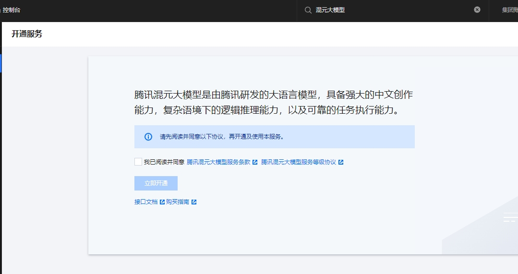The height and width of the screenshot is (274, 518).
Task: Click the 开通服务 page heading
Action: pyautogui.click(x=27, y=34)
